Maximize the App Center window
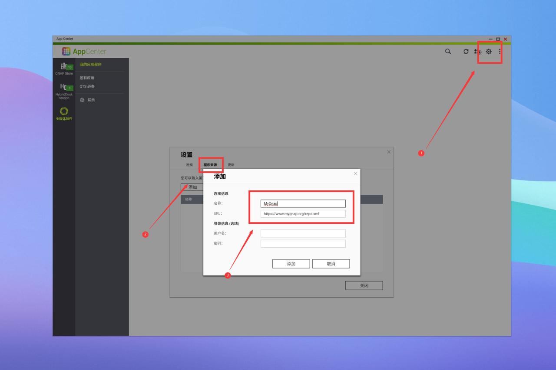556x370 pixels. pos(498,39)
